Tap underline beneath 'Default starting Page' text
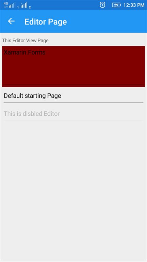 [73, 103]
